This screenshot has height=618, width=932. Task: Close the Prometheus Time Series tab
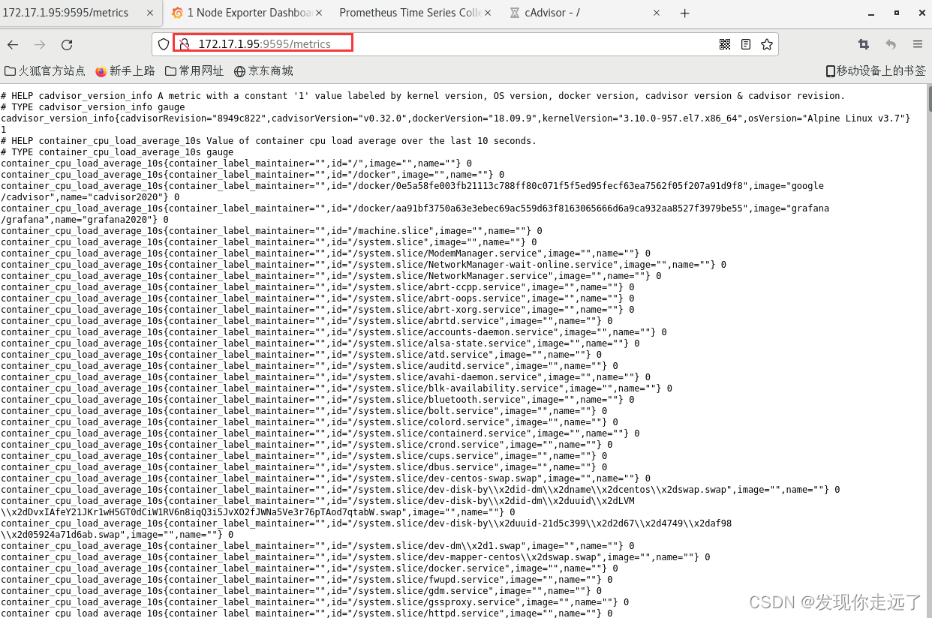[x=488, y=13]
